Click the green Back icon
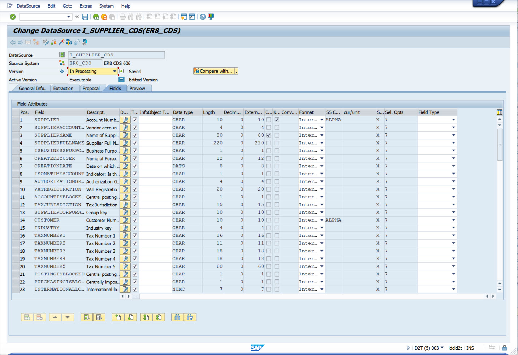Image resolution: width=518 pixels, height=355 pixels. click(96, 17)
